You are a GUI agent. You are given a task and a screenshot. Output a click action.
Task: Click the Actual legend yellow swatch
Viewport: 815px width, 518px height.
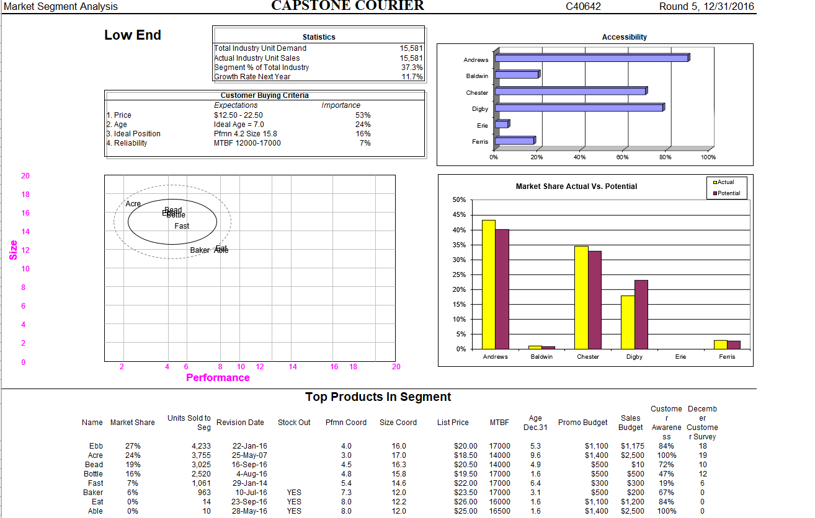click(715, 182)
